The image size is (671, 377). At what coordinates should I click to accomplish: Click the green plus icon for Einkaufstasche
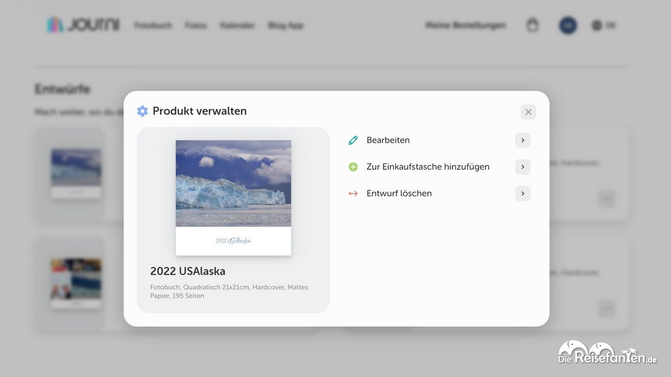pyautogui.click(x=353, y=167)
